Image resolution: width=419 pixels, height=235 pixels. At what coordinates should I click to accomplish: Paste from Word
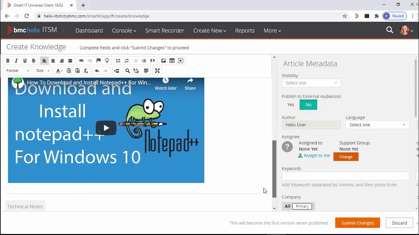[78, 71]
